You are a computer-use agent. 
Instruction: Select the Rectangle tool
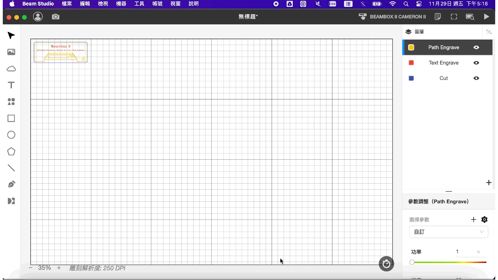pos(11,118)
